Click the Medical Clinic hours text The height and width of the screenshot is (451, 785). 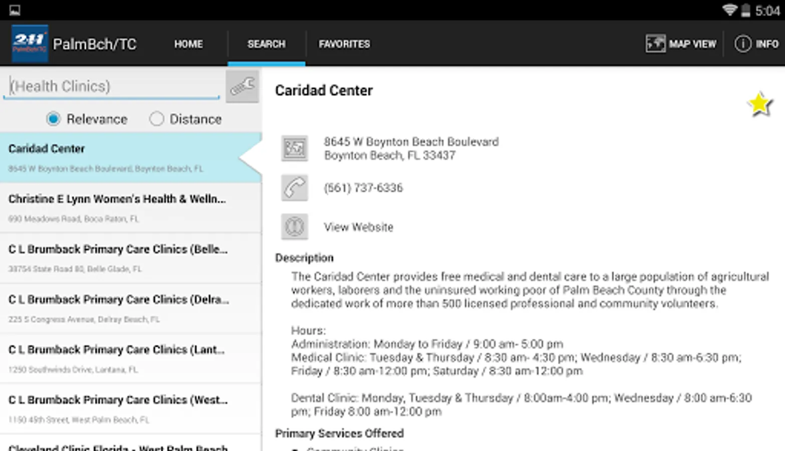(516, 364)
